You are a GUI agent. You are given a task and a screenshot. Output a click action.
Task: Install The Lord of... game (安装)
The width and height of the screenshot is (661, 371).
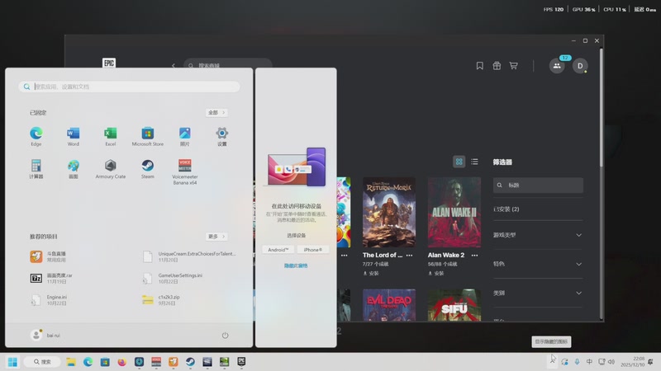tap(371, 274)
